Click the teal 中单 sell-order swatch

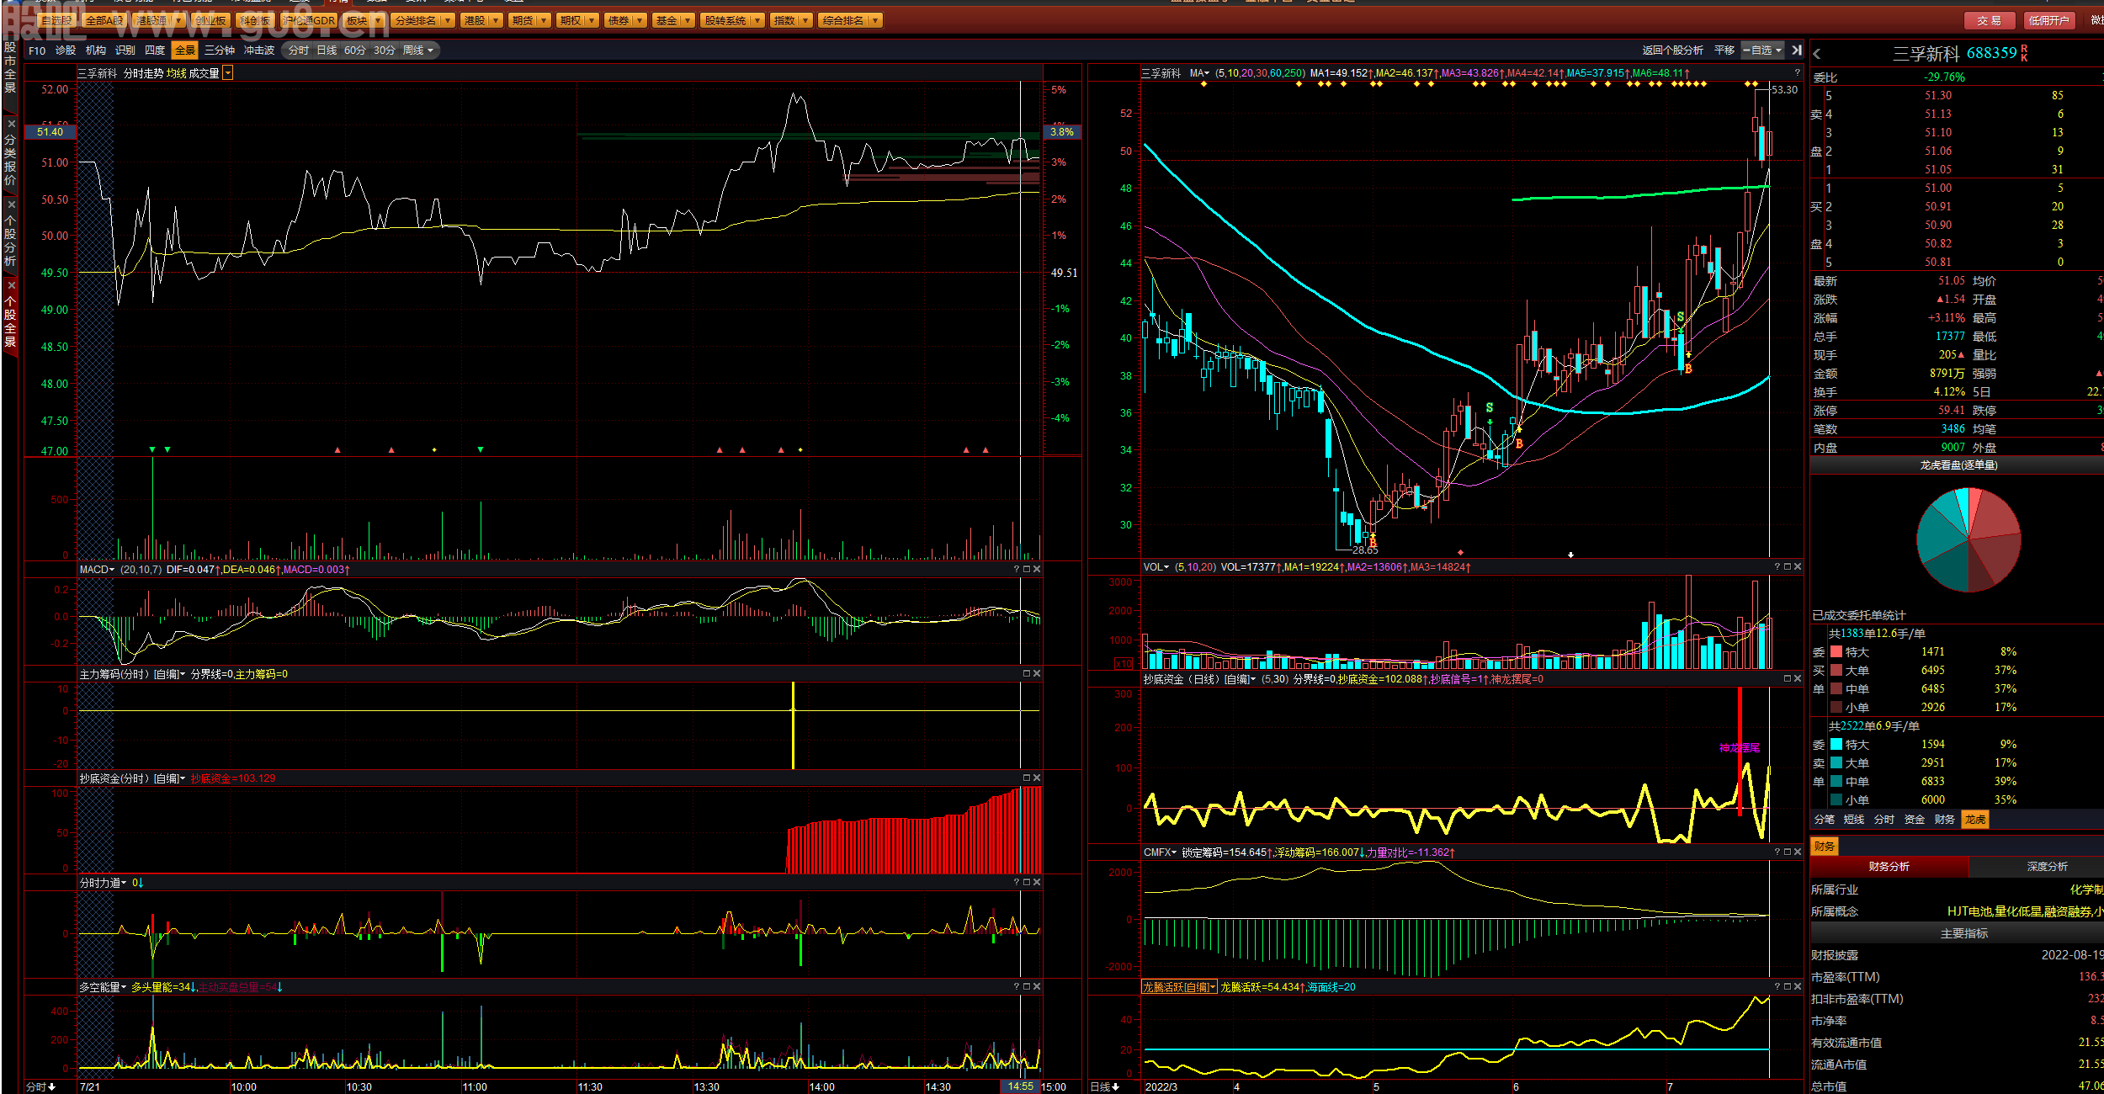pos(1836,781)
